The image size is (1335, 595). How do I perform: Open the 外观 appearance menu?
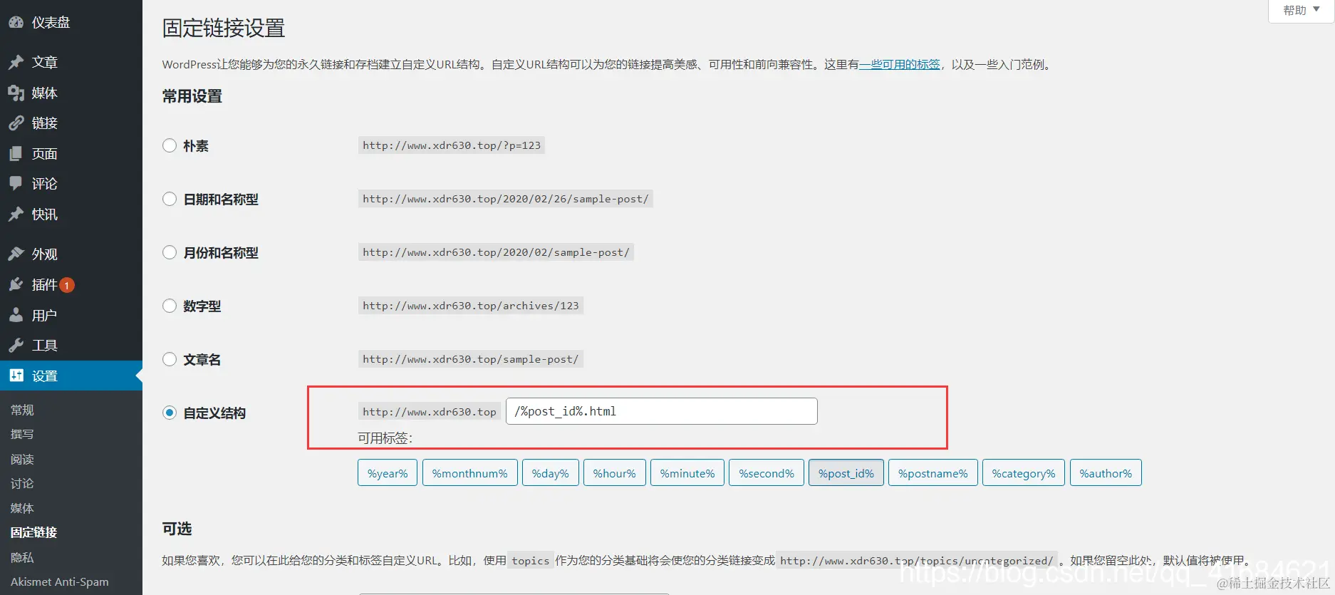click(71, 254)
